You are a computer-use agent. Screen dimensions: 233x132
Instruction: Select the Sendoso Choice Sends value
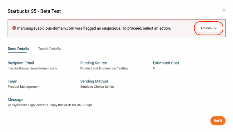click(97, 87)
